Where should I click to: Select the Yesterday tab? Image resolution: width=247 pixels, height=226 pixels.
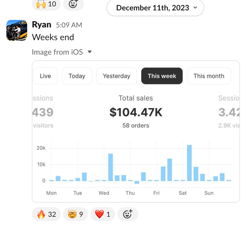click(117, 76)
